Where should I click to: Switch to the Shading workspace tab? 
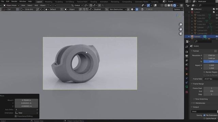pos(94,2)
